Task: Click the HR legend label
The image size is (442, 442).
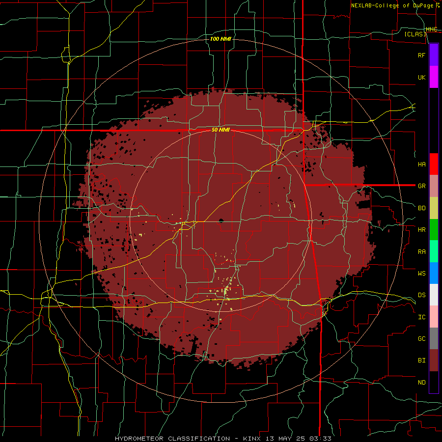Action: pos(421,230)
